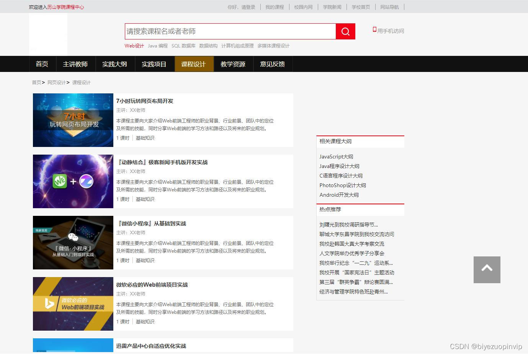The width and height of the screenshot is (528, 354).
Task: Open news item 我校举行纪念“一二九”运动系...
Action: (356, 263)
